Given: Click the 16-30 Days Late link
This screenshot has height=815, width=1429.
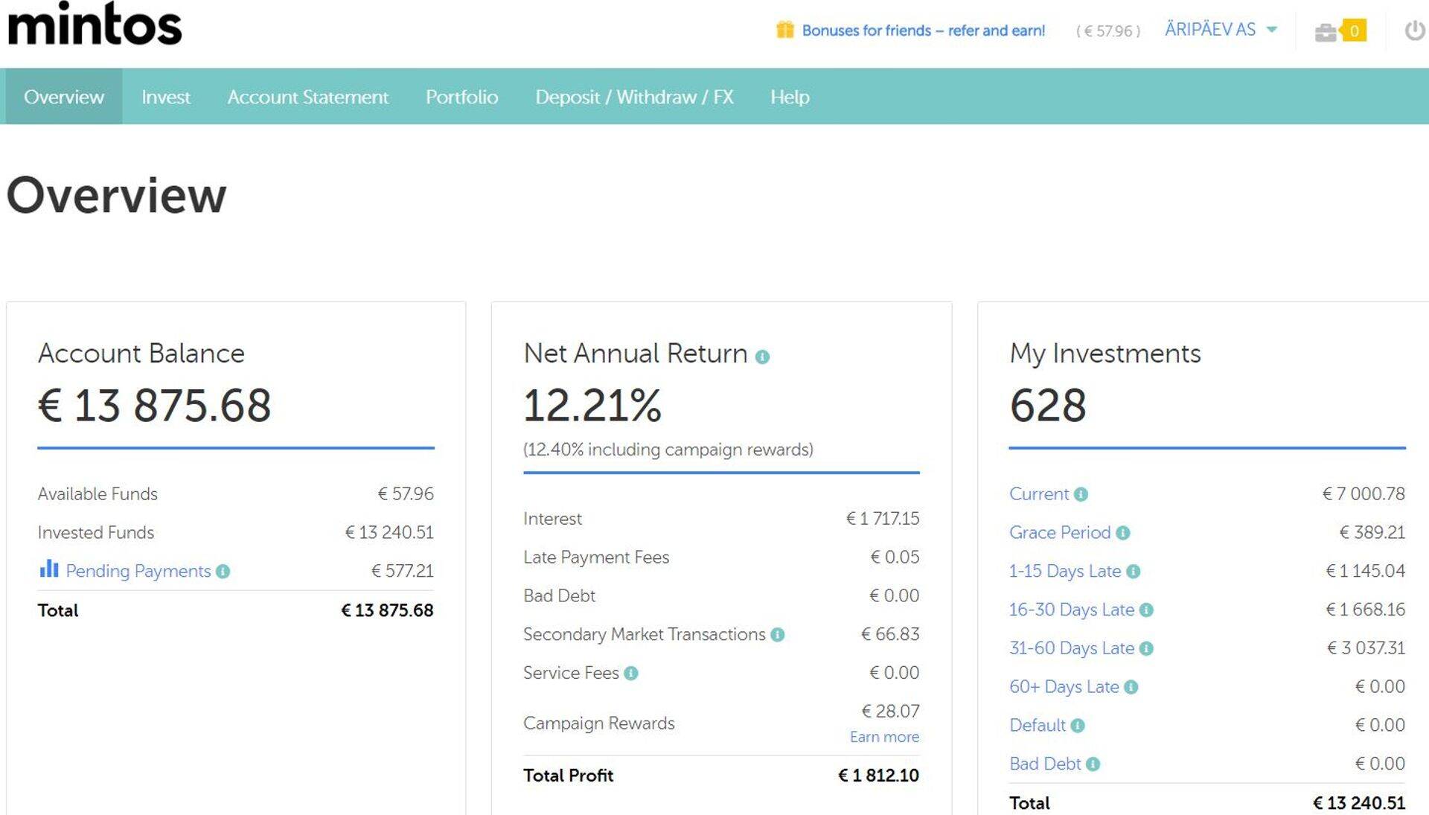Looking at the screenshot, I should 1071,610.
